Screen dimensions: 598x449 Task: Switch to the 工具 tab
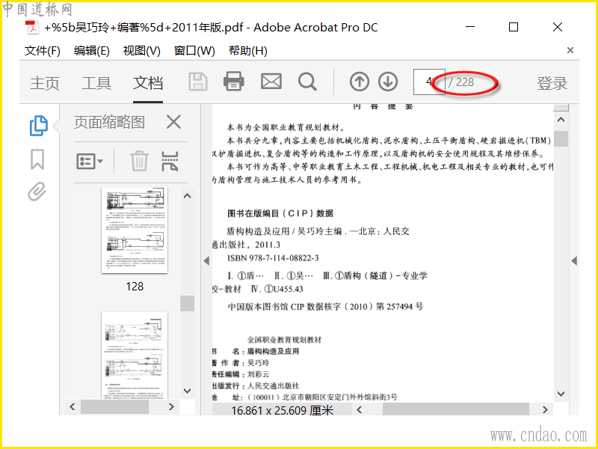(96, 83)
